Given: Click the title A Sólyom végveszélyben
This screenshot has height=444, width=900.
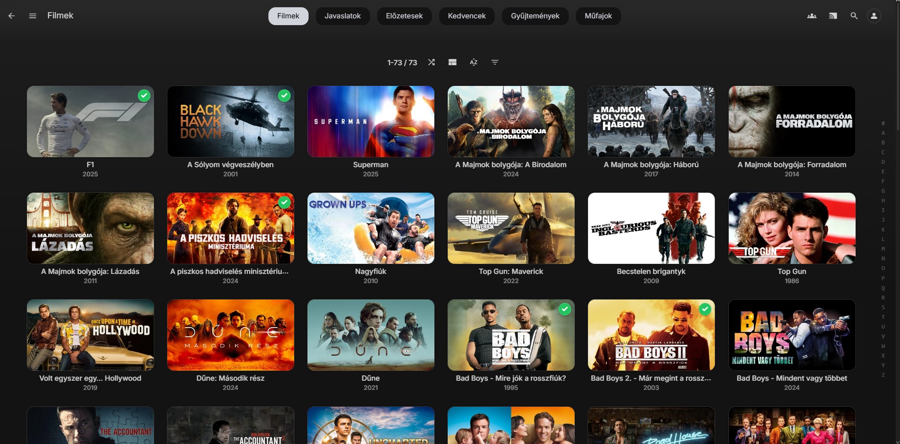Looking at the screenshot, I should (231, 165).
